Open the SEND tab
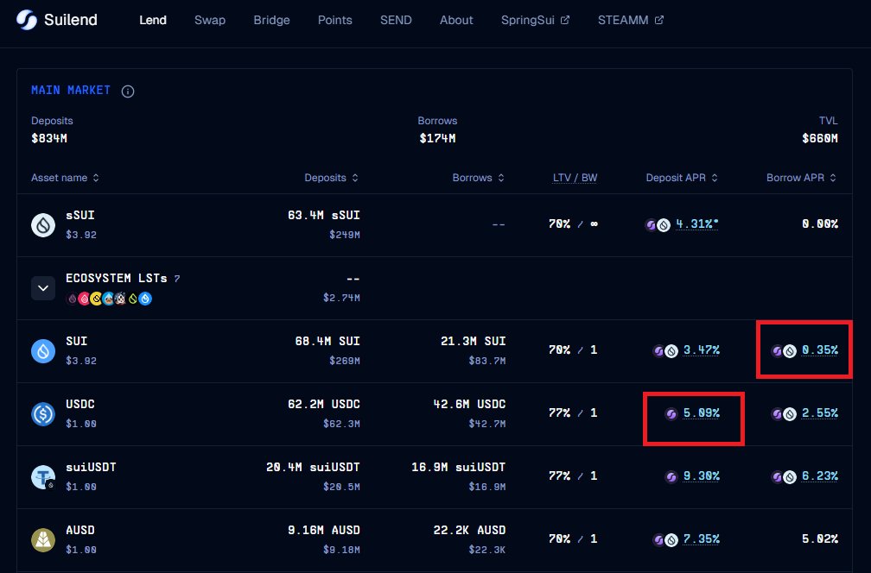Screen dimensions: 871x573 pos(396,20)
